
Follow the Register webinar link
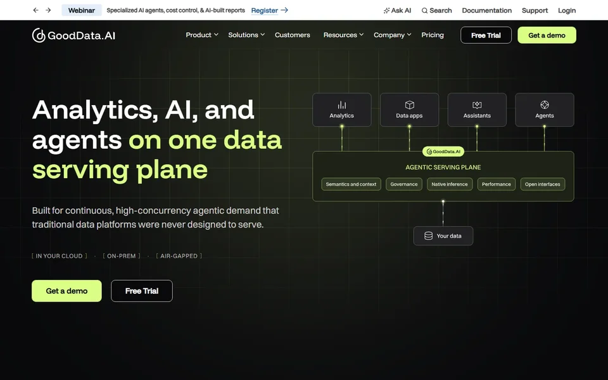click(265, 11)
